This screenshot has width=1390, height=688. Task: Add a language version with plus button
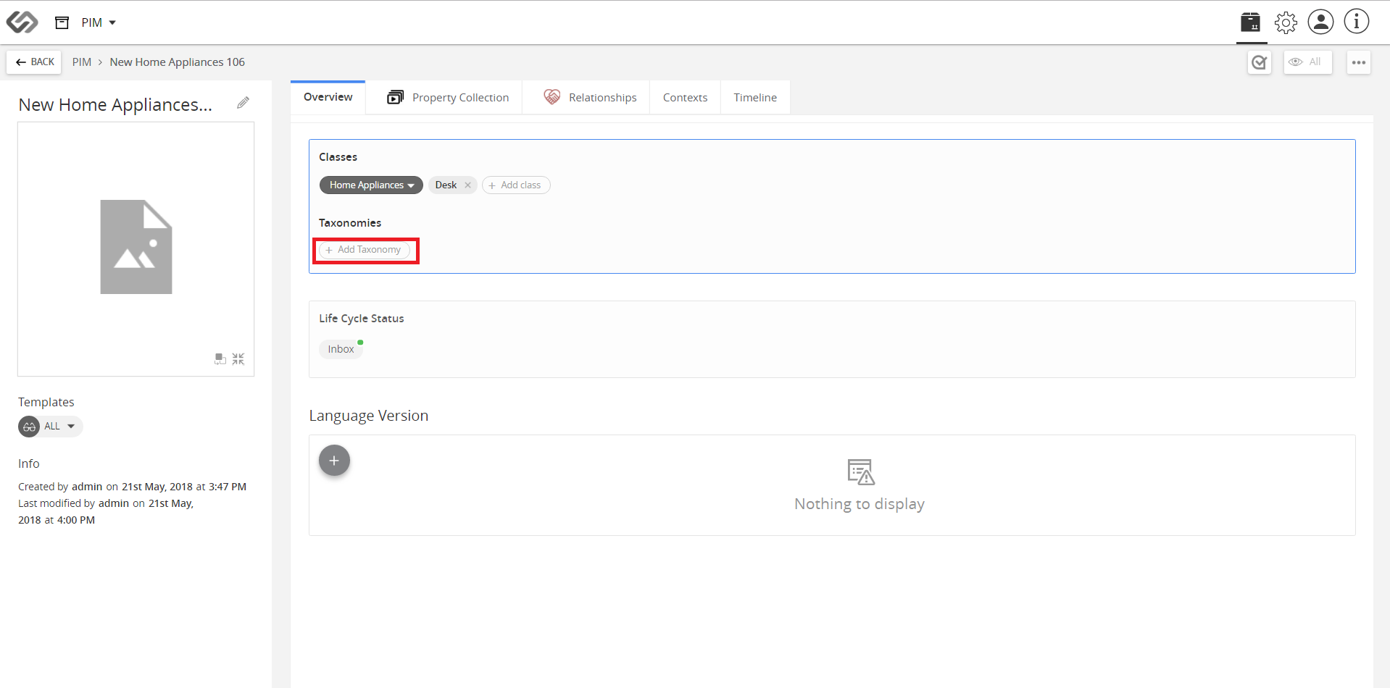pos(334,461)
